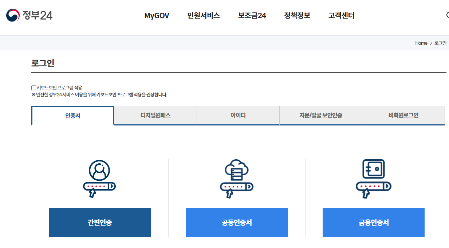Select the 인증서 tab
The image size is (449, 248).
coord(72,116)
